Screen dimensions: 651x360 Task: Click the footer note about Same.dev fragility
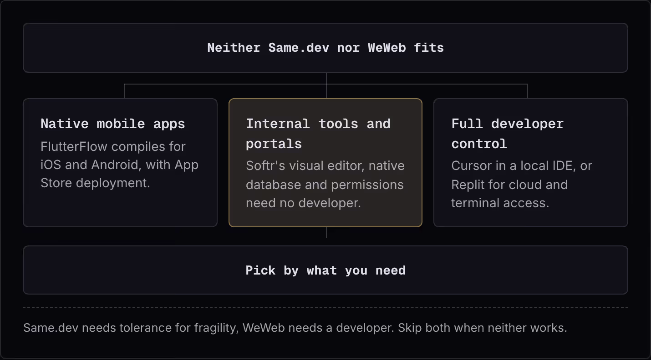[295, 328]
